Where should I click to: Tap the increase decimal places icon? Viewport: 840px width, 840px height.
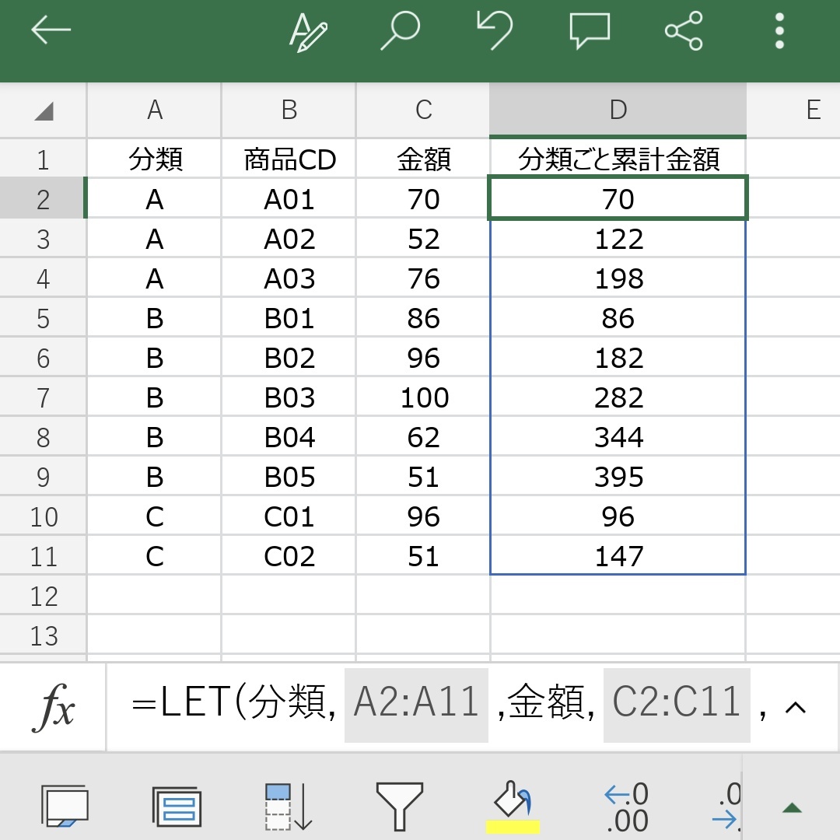[x=626, y=807]
